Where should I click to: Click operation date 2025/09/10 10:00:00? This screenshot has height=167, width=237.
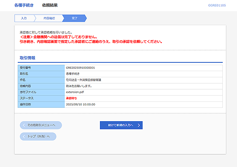pos(81,105)
